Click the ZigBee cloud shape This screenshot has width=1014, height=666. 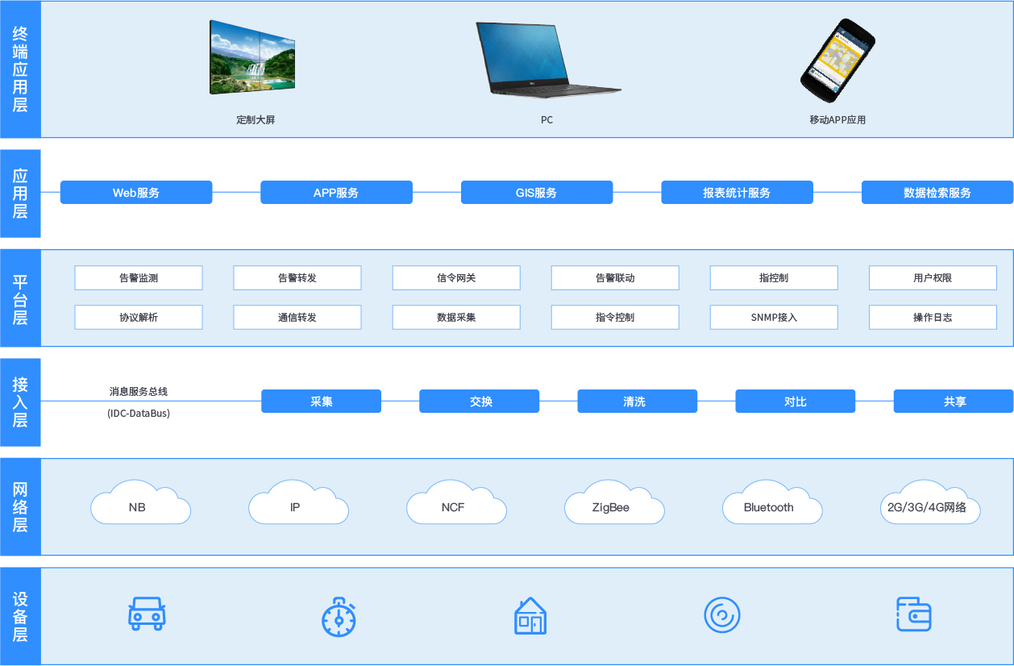pos(614,507)
